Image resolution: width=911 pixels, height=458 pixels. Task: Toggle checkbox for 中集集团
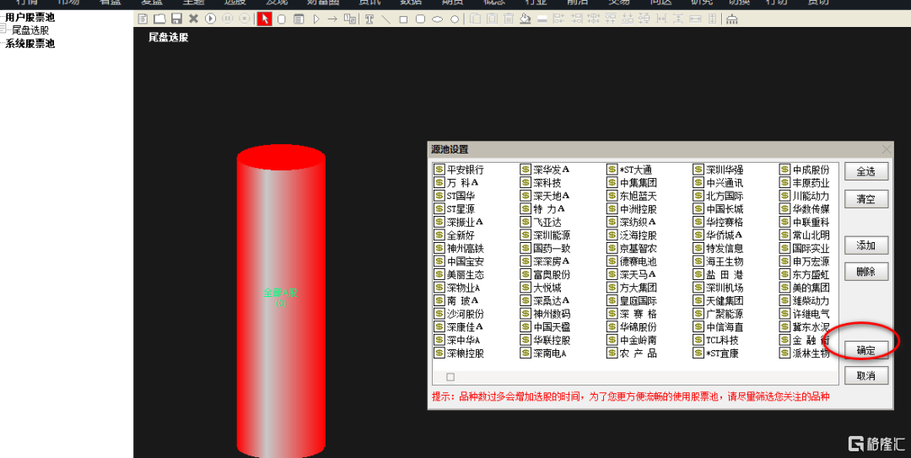pos(612,183)
